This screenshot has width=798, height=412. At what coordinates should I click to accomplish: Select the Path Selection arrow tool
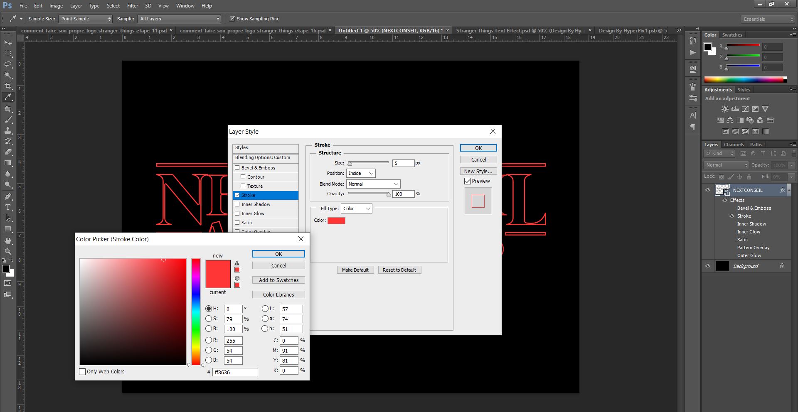tap(8, 218)
